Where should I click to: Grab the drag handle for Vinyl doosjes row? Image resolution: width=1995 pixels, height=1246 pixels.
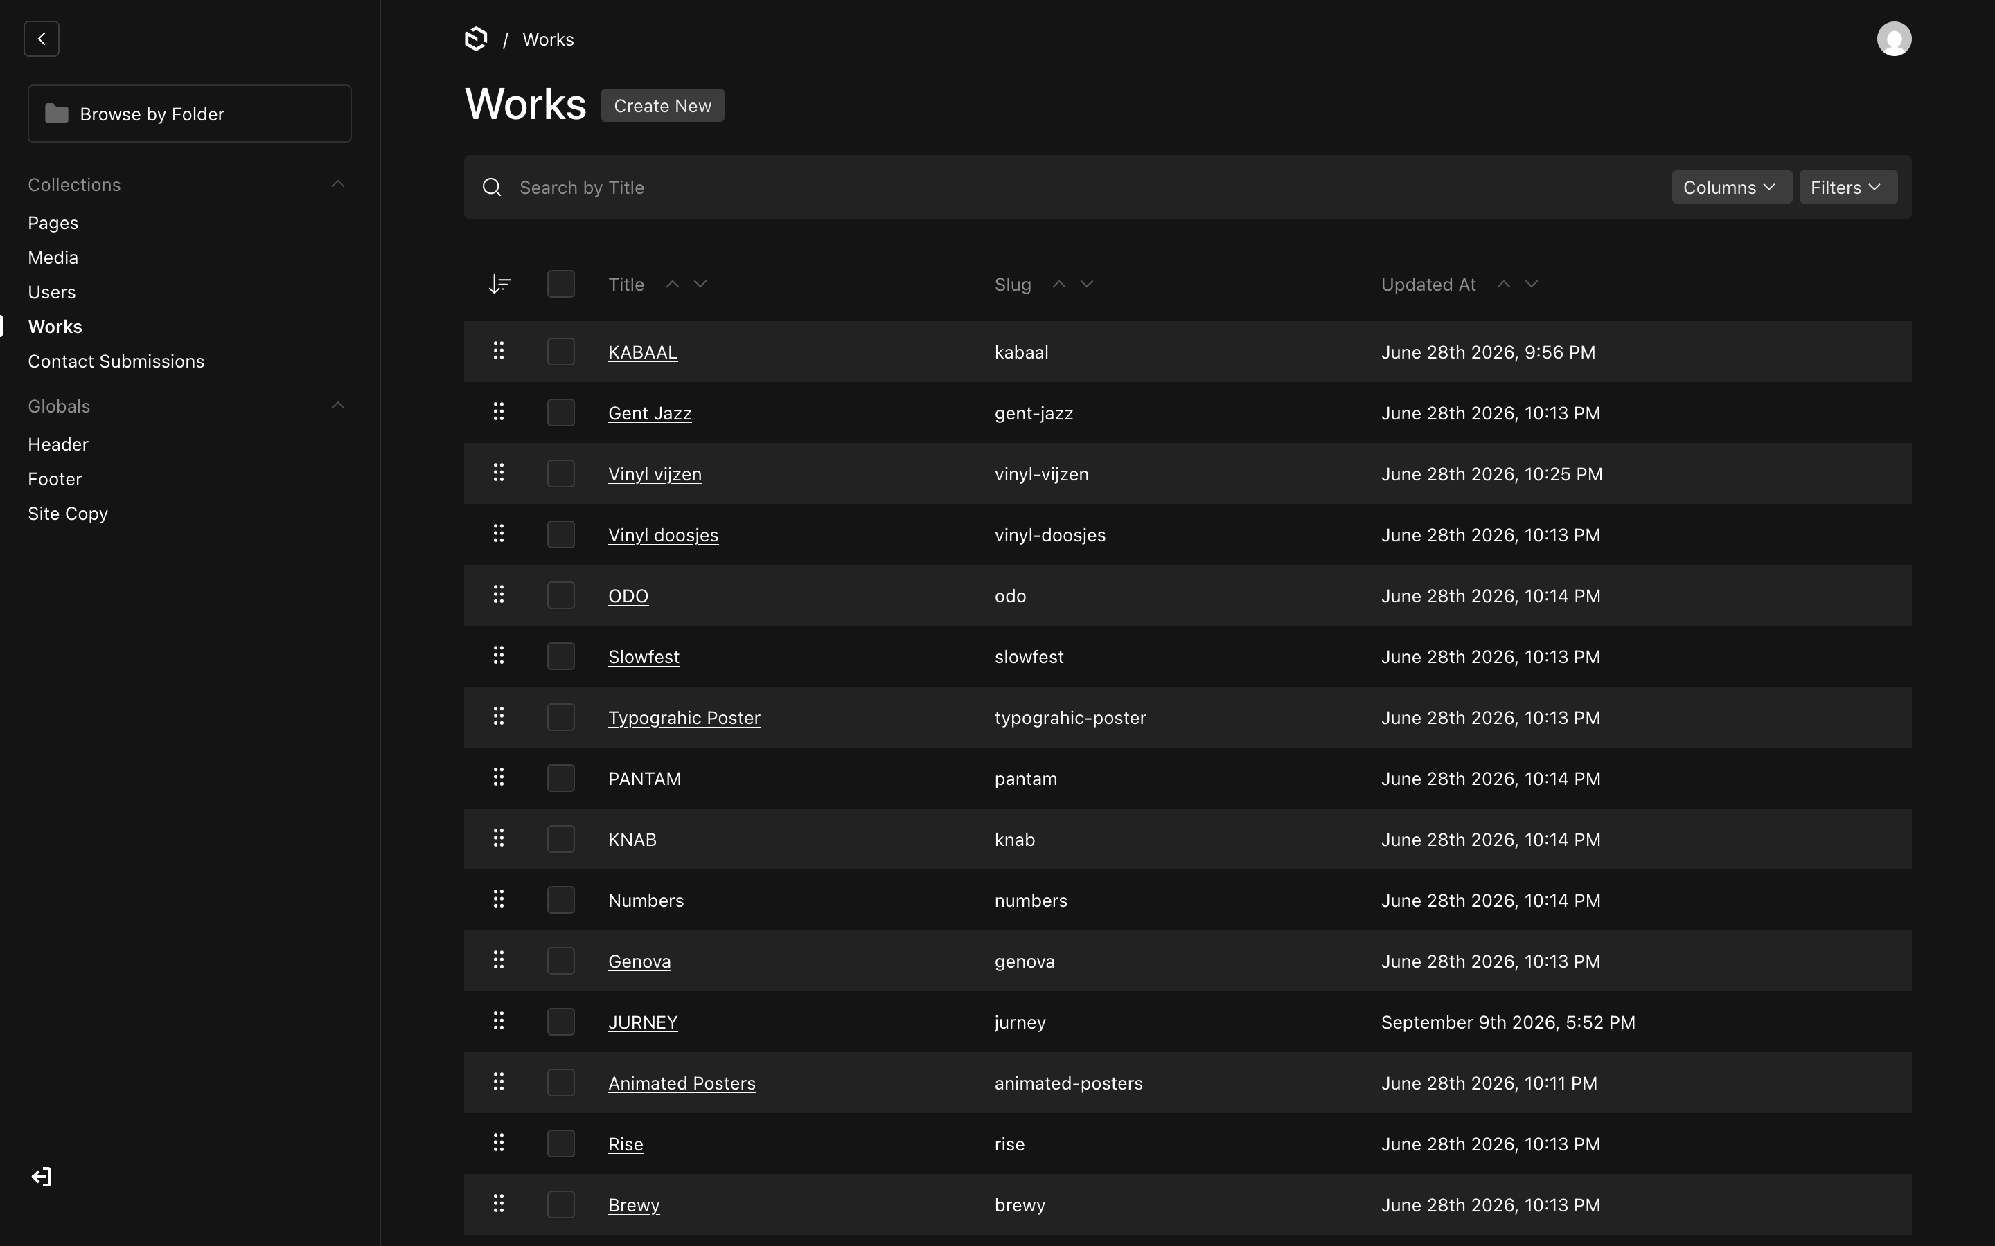pos(499,534)
